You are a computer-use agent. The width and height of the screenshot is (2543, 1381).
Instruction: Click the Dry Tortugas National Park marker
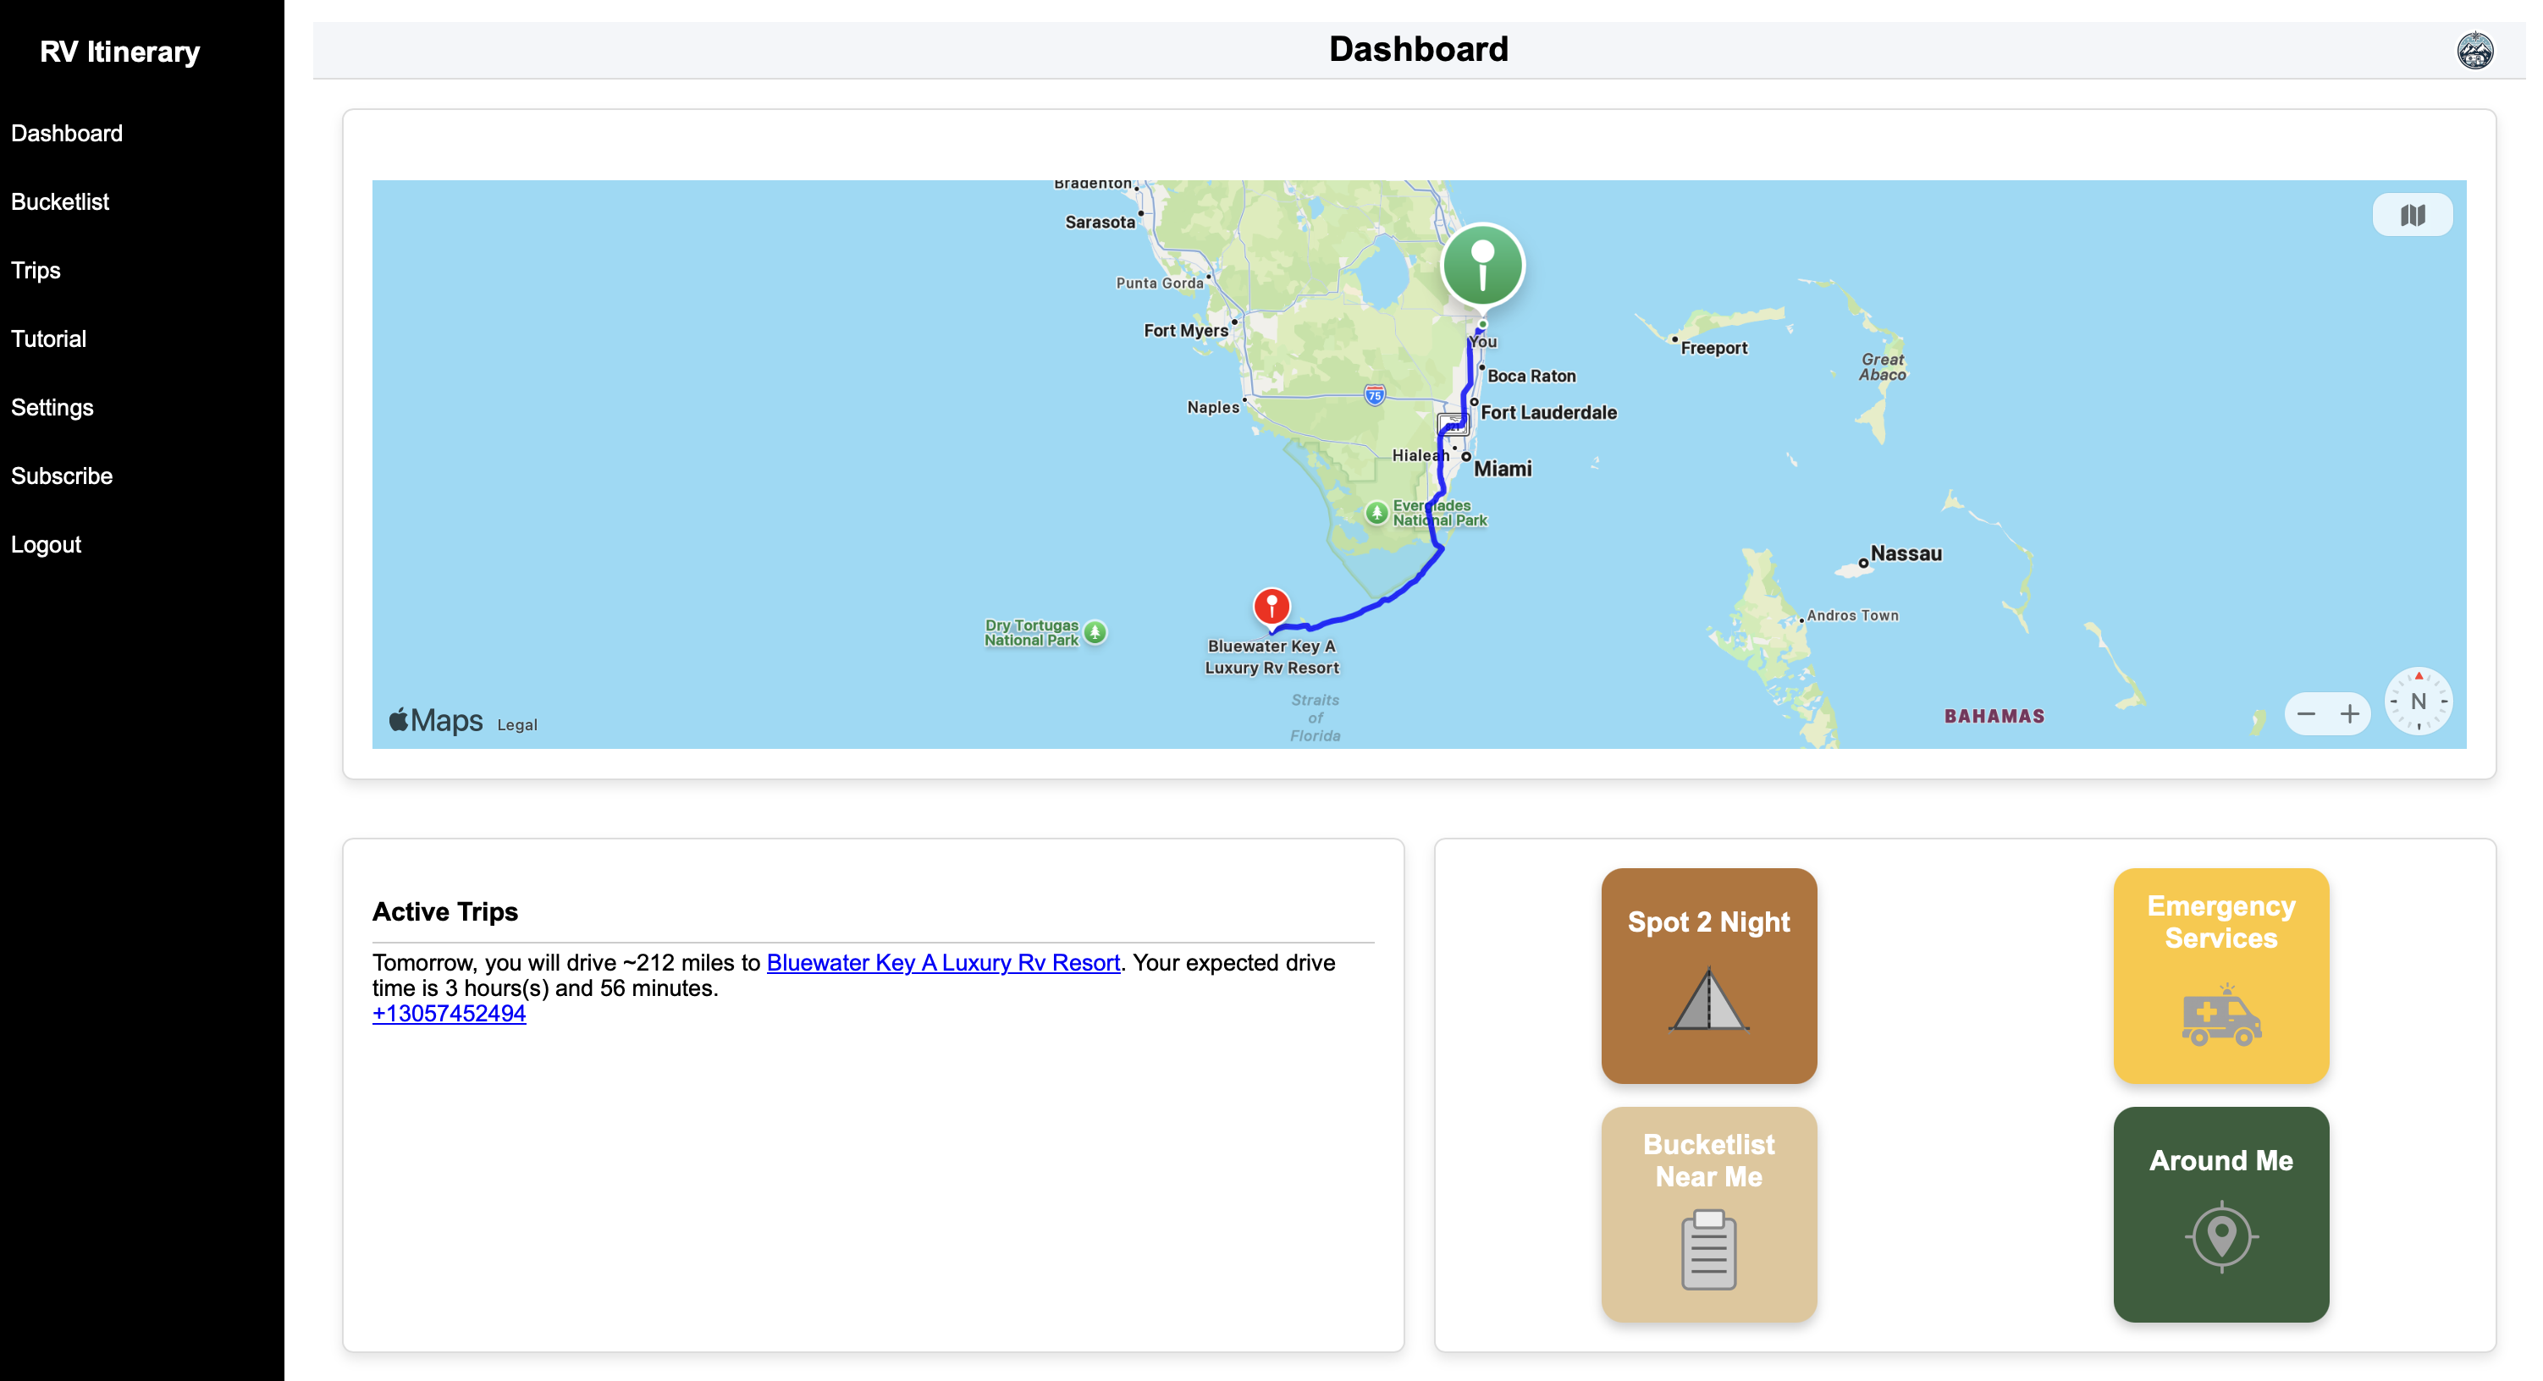[1095, 632]
